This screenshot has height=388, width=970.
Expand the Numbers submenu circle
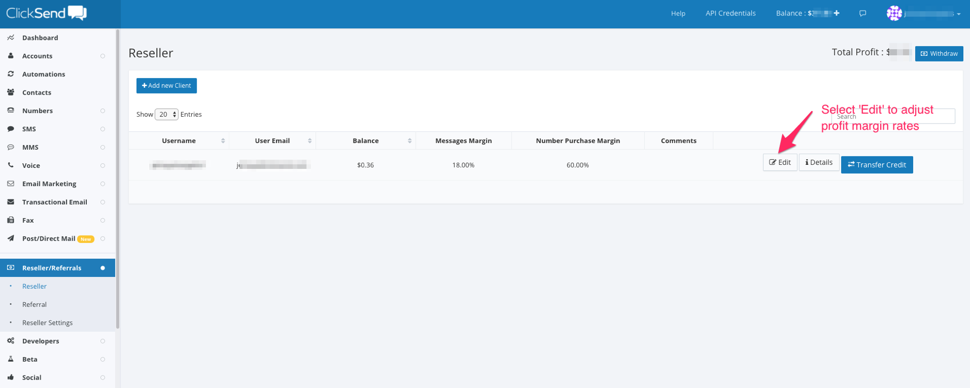pos(102,111)
